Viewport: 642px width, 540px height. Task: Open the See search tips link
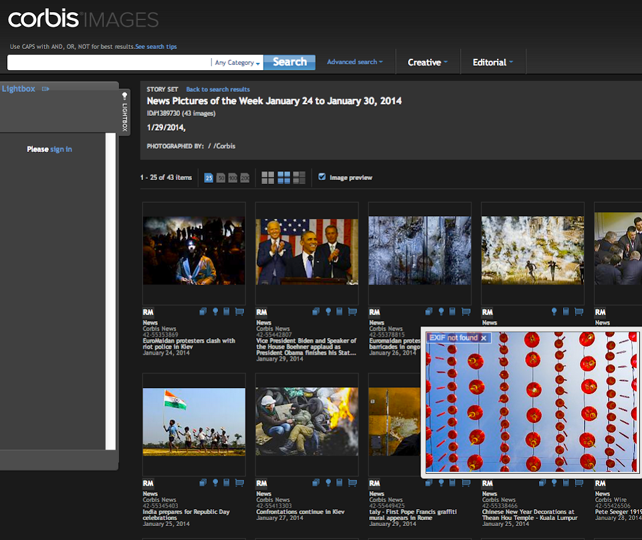(x=156, y=47)
